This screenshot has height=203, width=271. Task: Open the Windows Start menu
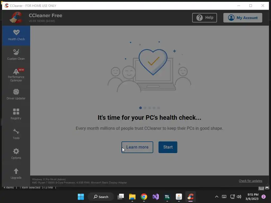(x=81, y=197)
